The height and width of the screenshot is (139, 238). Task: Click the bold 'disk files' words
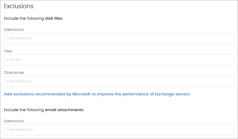pos(53,18)
